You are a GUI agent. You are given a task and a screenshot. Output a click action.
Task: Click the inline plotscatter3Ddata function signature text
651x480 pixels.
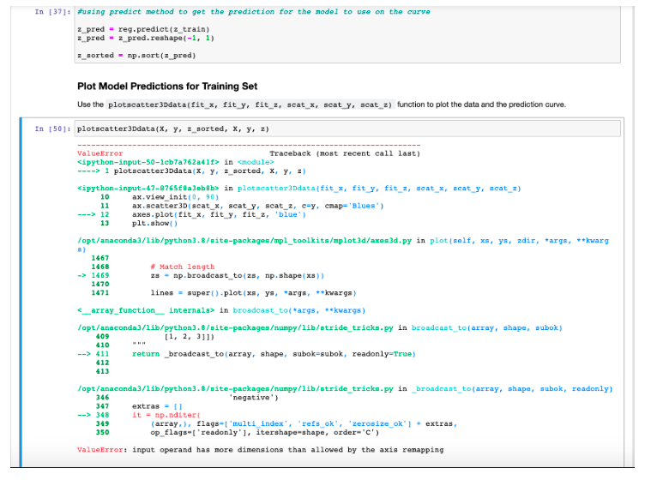[x=250, y=105]
